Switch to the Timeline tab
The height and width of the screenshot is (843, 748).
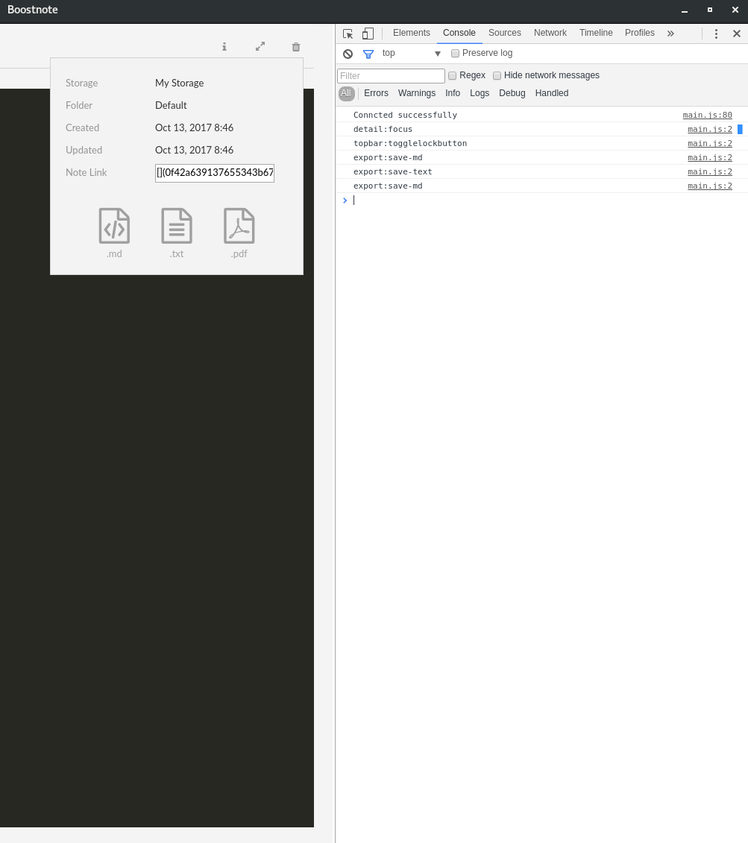click(596, 33)
